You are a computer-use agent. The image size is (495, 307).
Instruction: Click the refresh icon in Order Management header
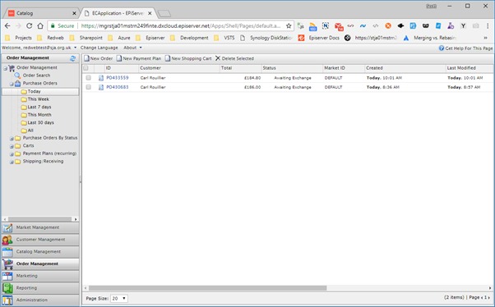pos(73,58)
